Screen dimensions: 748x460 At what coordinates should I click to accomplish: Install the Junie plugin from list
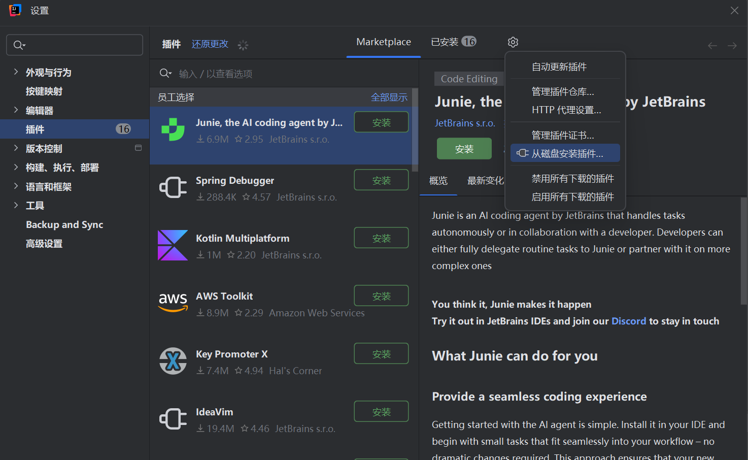(x=381, y=122)
